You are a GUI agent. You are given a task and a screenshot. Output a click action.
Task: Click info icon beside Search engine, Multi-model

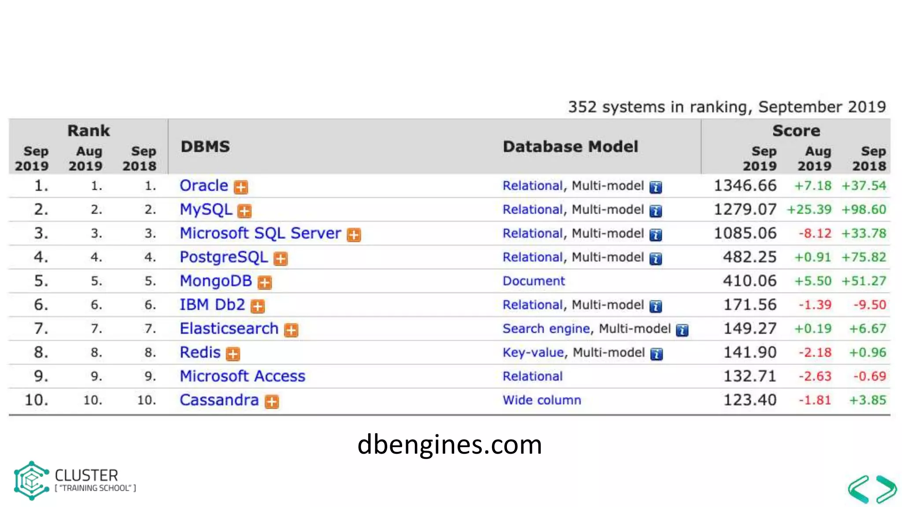coord(682,330)
